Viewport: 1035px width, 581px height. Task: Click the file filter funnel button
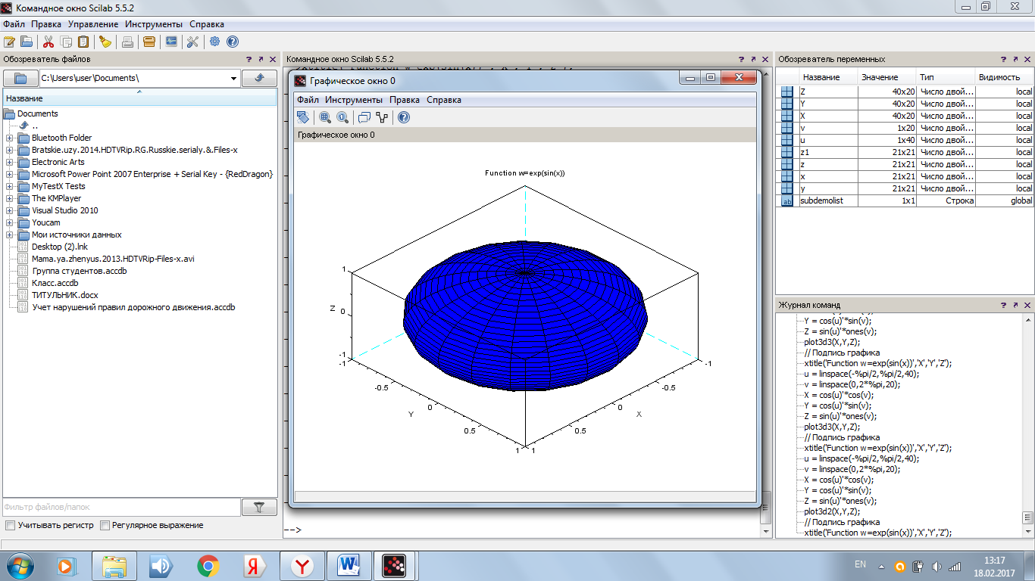[x=259, y=508]
